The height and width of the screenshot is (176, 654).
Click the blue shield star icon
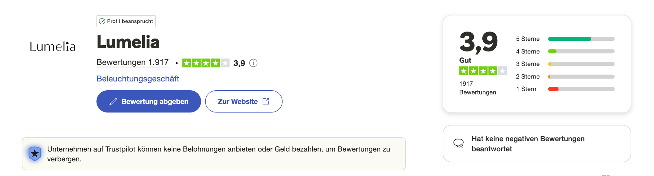click(x=35, y=154)
